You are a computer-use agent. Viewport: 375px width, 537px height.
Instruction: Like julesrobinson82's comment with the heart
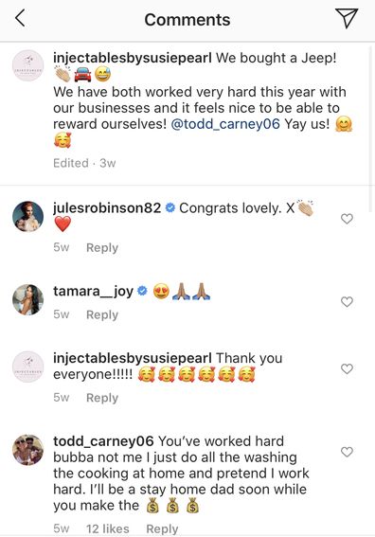coord(347,219)
